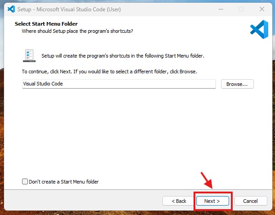The height and width of the screenshot is (215, 275).
Task: Click the "Don't create a Start Menu folder" label
Action: pos(63,182)
